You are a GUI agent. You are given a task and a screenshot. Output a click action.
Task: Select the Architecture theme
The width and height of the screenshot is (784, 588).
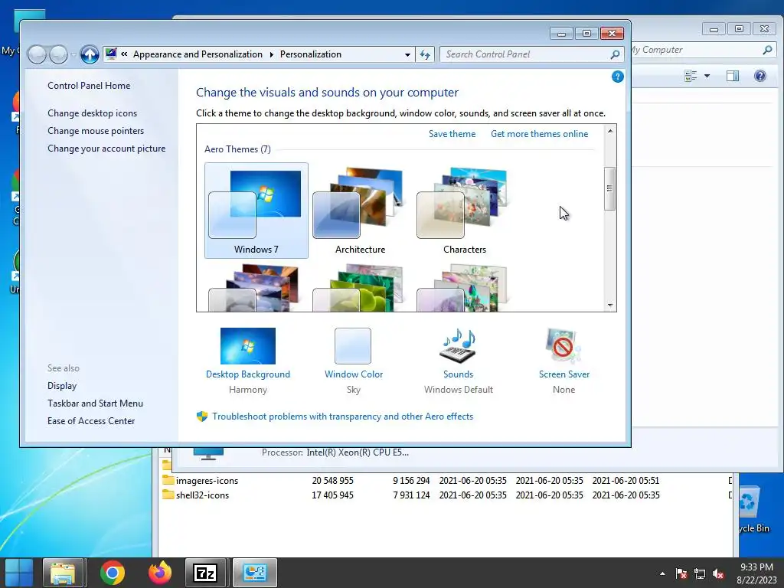360,210
